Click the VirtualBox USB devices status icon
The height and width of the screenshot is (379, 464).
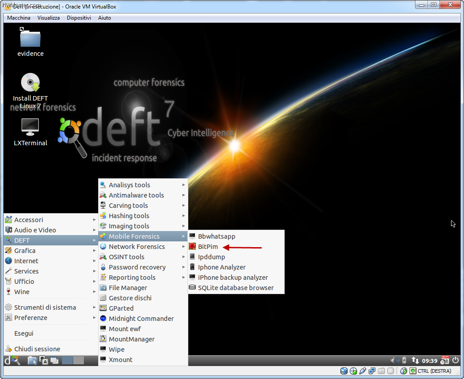click(362, 371)
